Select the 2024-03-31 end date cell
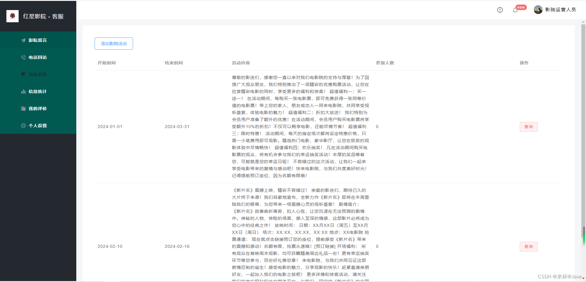The width and height of the screenshot is (586, 282). click(x=177, y=127)
